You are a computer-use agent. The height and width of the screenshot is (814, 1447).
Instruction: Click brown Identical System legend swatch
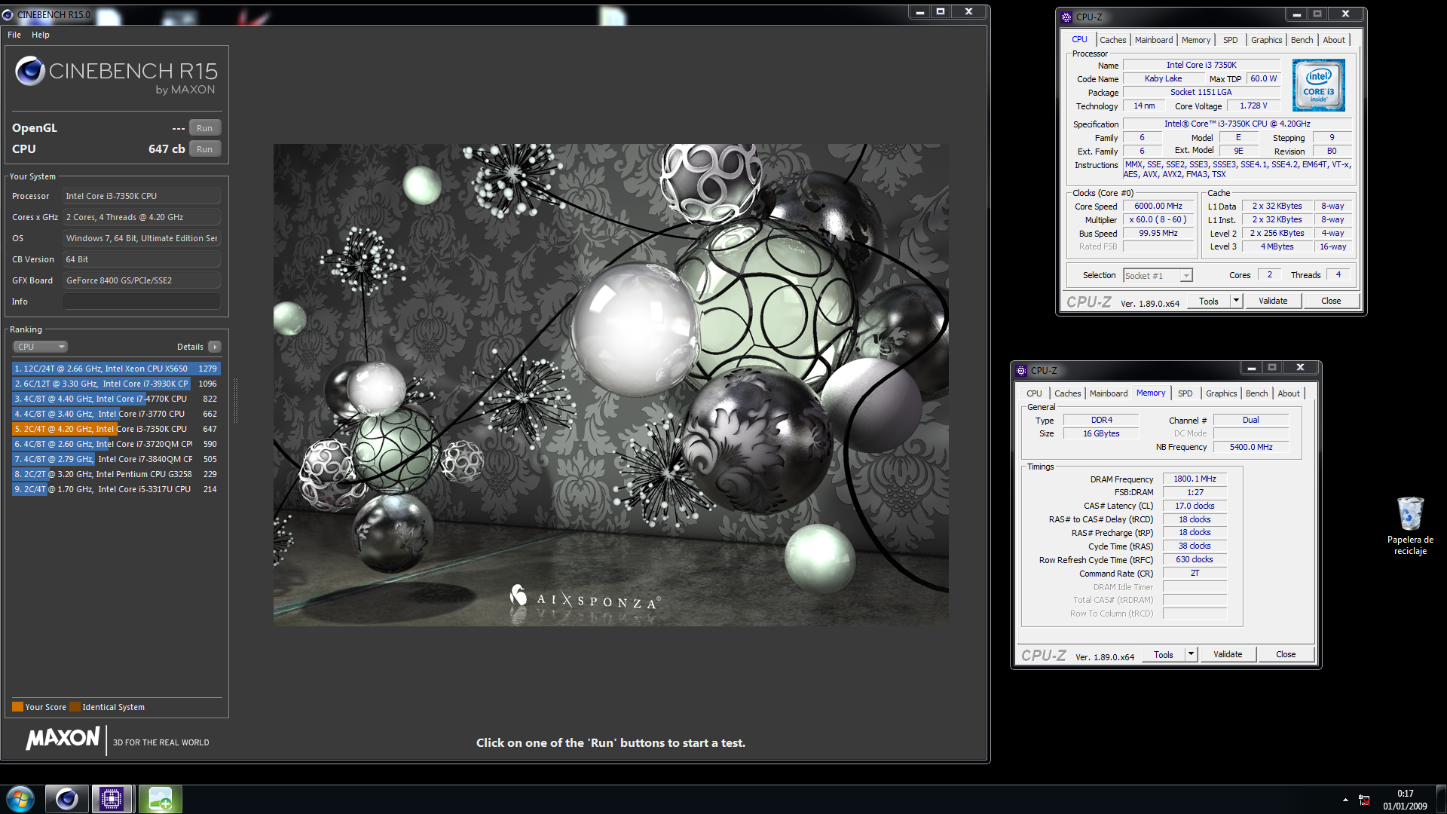[x=75, y=707]
